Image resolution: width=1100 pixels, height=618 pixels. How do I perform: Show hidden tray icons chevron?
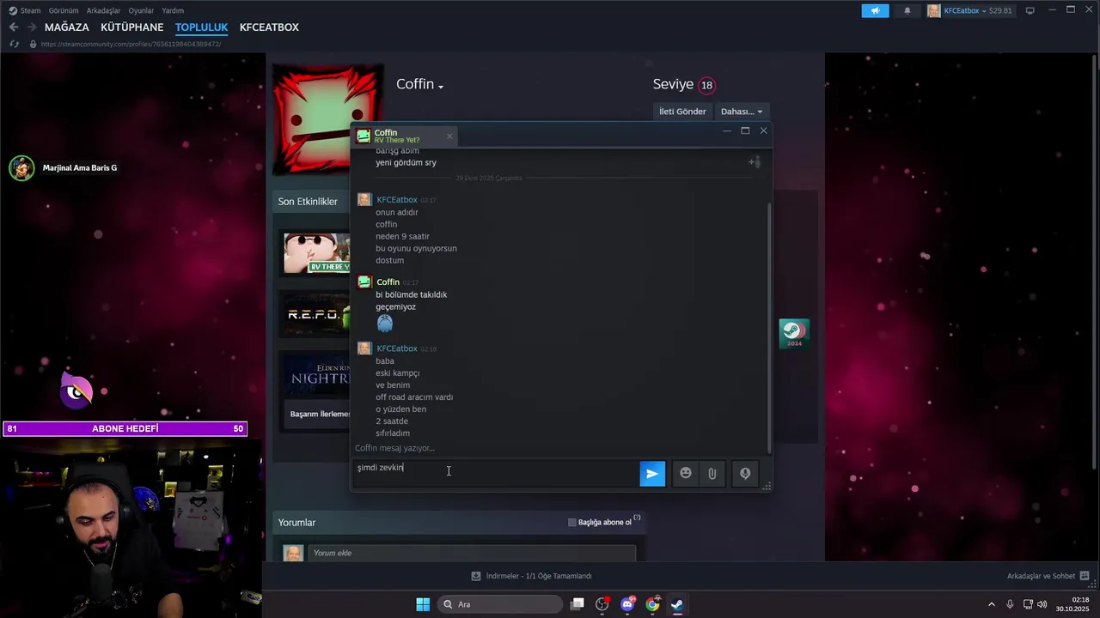coord(991,604)
